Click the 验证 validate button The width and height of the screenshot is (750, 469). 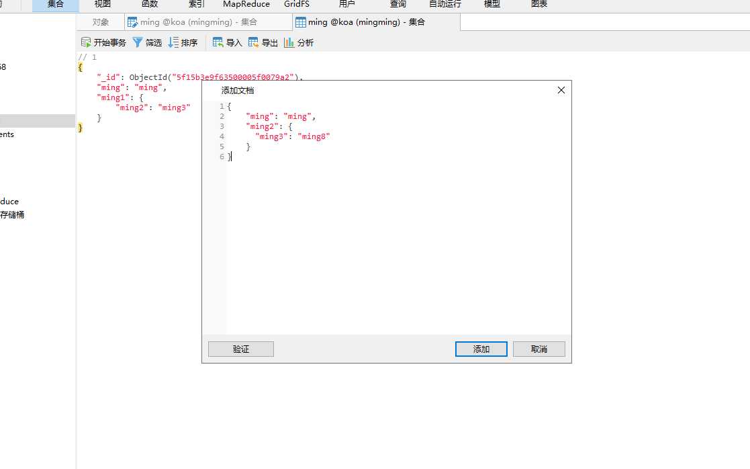[x=241, y=349]
